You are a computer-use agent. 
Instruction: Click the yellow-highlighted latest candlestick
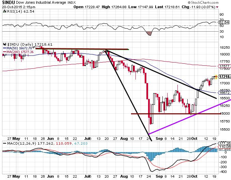tap(216, 77)
